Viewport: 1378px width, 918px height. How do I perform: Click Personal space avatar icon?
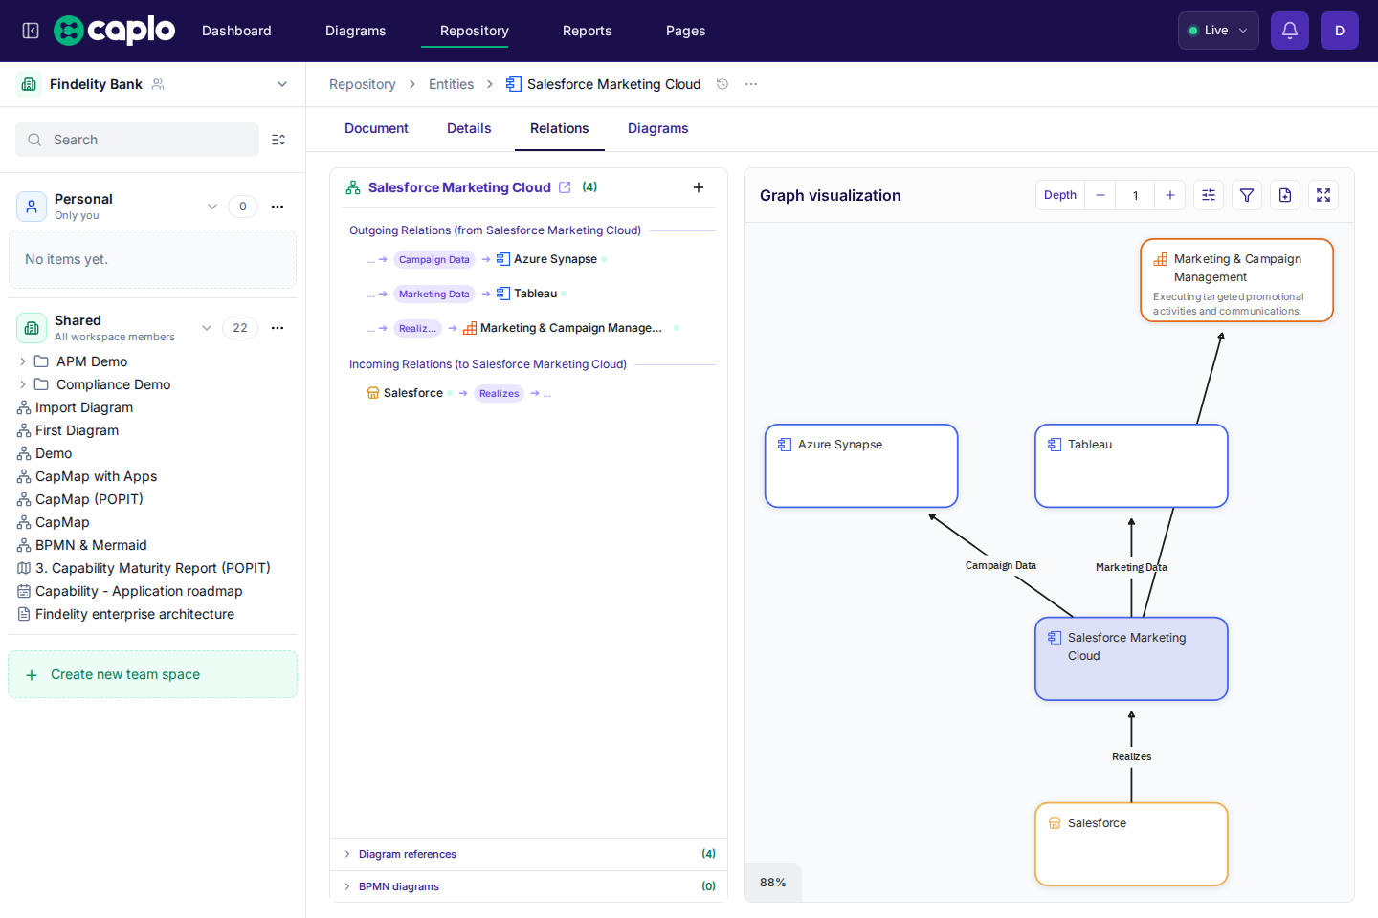point(32,207)
